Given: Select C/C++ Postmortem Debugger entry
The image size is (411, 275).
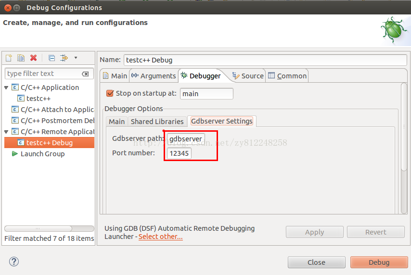Looking at the screenshot, I should point(57,121).
